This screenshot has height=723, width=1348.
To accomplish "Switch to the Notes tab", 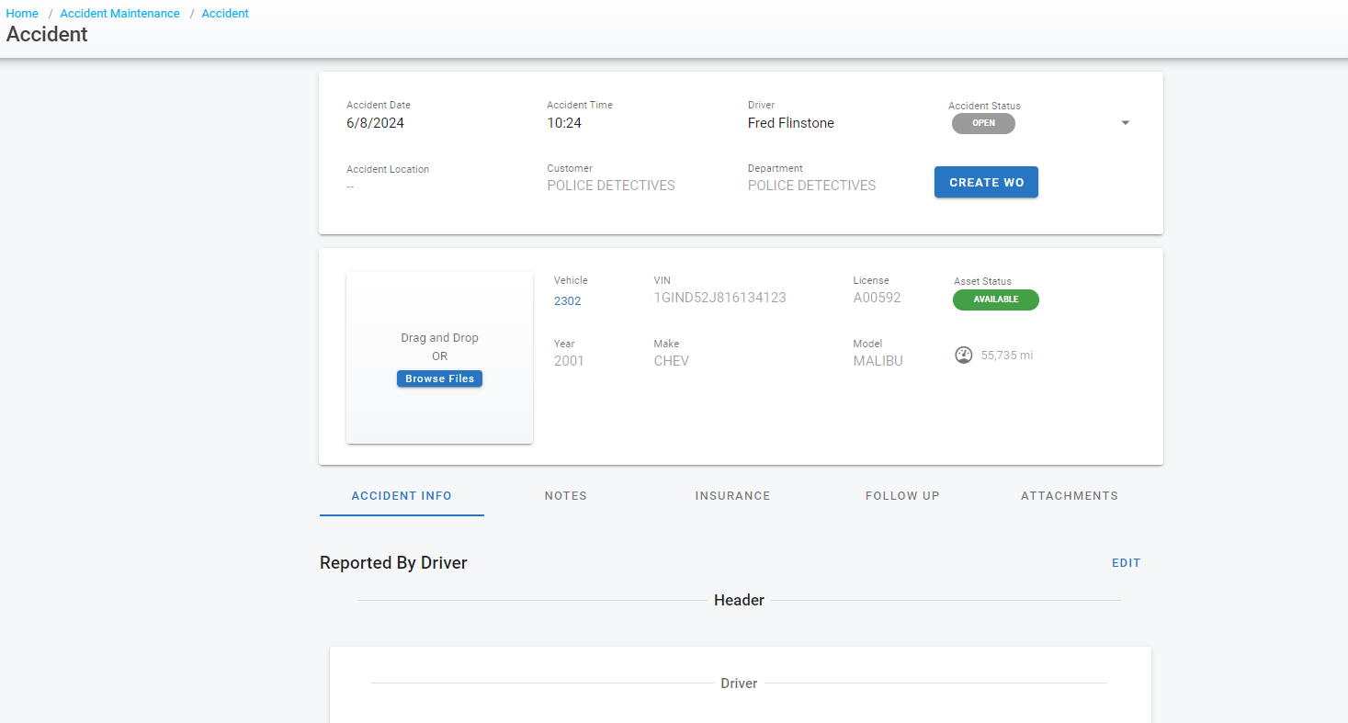I will pos(565,496).
